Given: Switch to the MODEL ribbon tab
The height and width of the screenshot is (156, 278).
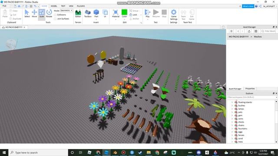Looking at the screenshot, I should tap(54, 6).
